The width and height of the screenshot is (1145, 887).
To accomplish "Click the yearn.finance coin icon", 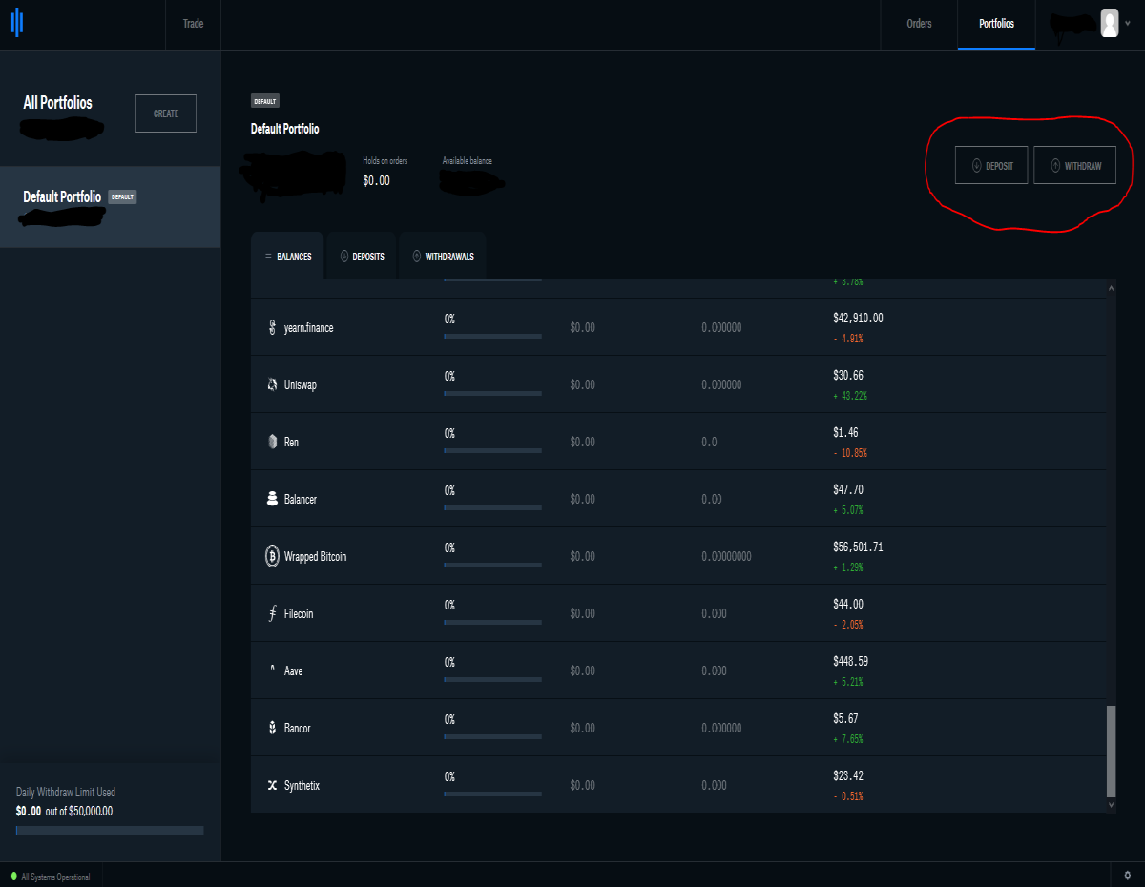I will [272, 327].
